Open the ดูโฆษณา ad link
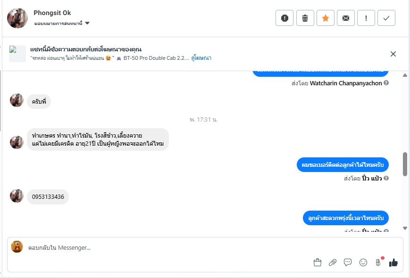The height and width of the screenshot is (278, 410). click(x=201, y=58)
